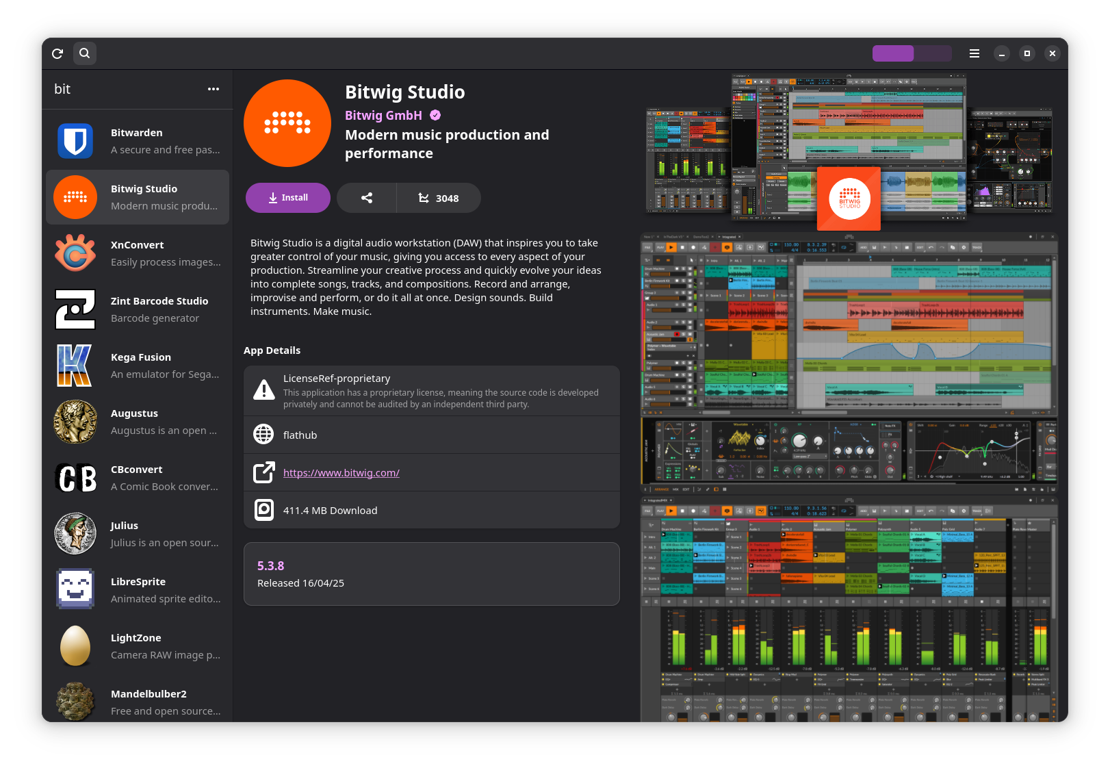Select the LibreSprite title text

point(138,582)
